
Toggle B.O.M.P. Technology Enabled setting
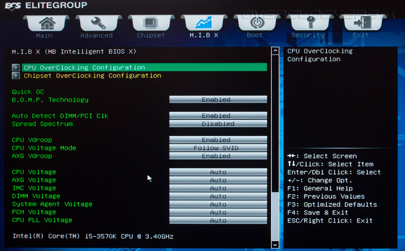click(218, 100)
